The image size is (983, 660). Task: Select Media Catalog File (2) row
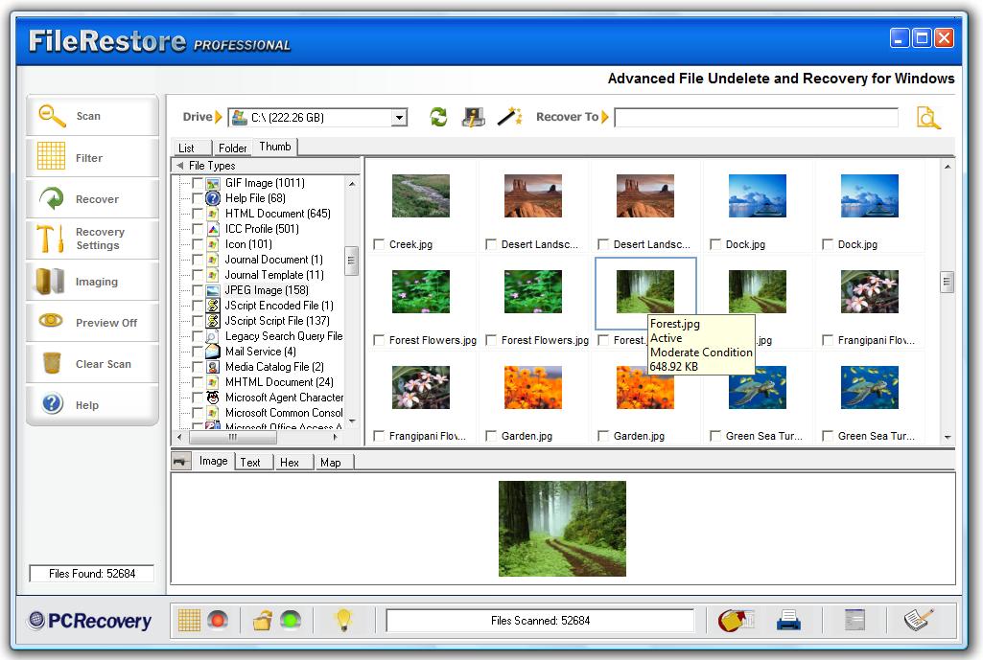point(274,367)
